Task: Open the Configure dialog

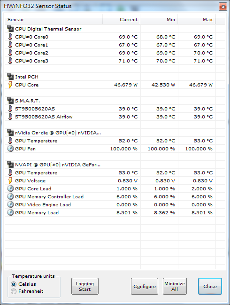Action: pos(145,286)
